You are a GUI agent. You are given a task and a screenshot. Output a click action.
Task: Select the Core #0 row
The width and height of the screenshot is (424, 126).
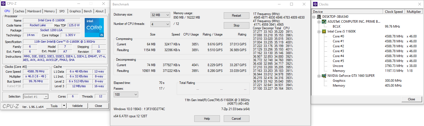pos(367,36)
